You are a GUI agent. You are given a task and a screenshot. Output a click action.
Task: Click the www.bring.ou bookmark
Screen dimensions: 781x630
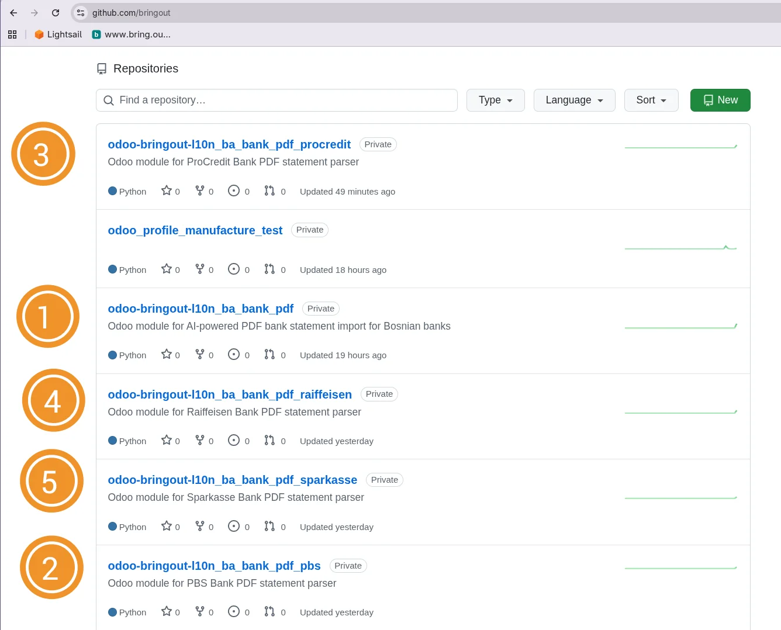(x=131, y=34)
